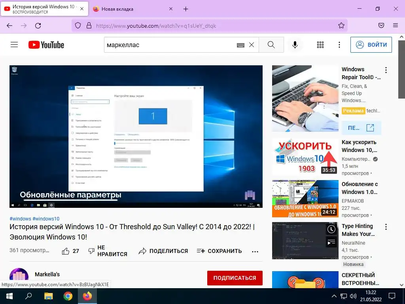Open Markella's channel name link
Viewport: 405px width, 304px height.
(47, 274)
